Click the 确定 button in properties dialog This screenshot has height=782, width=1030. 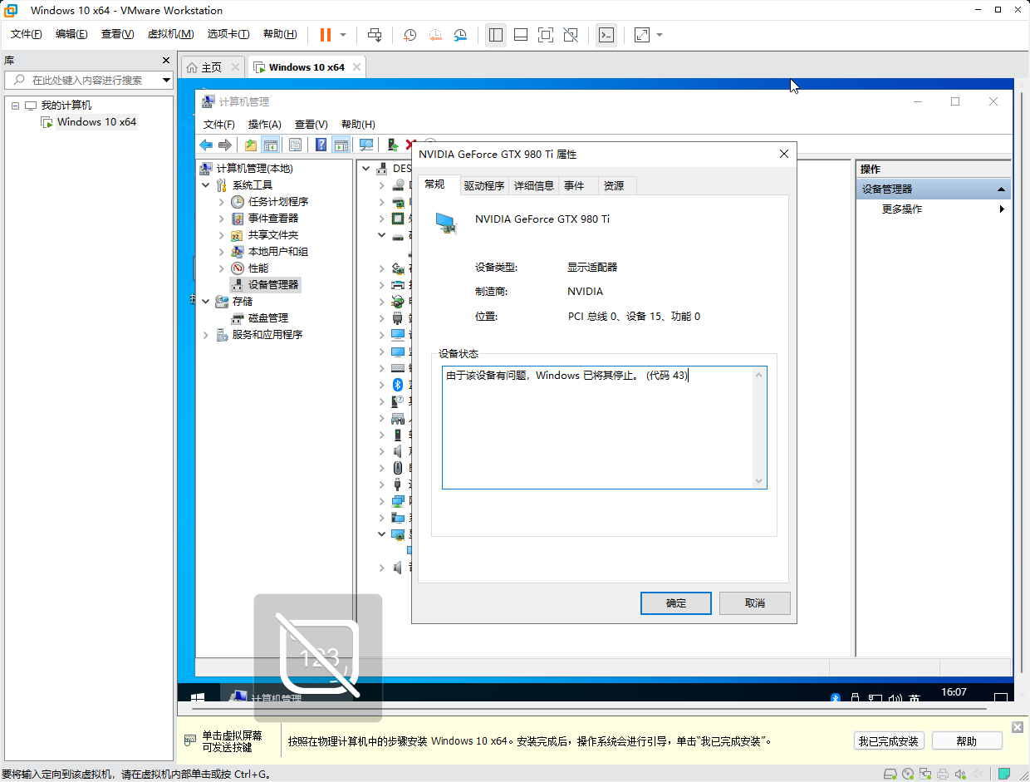[x=676, y=603]
